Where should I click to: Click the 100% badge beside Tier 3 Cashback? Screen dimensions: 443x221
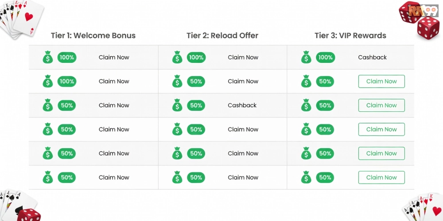(x=325, y=57)
